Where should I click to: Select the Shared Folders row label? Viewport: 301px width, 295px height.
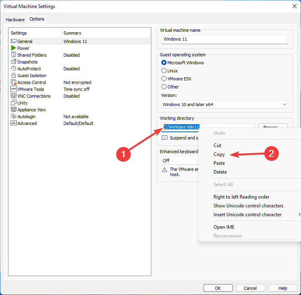(32, 55)
